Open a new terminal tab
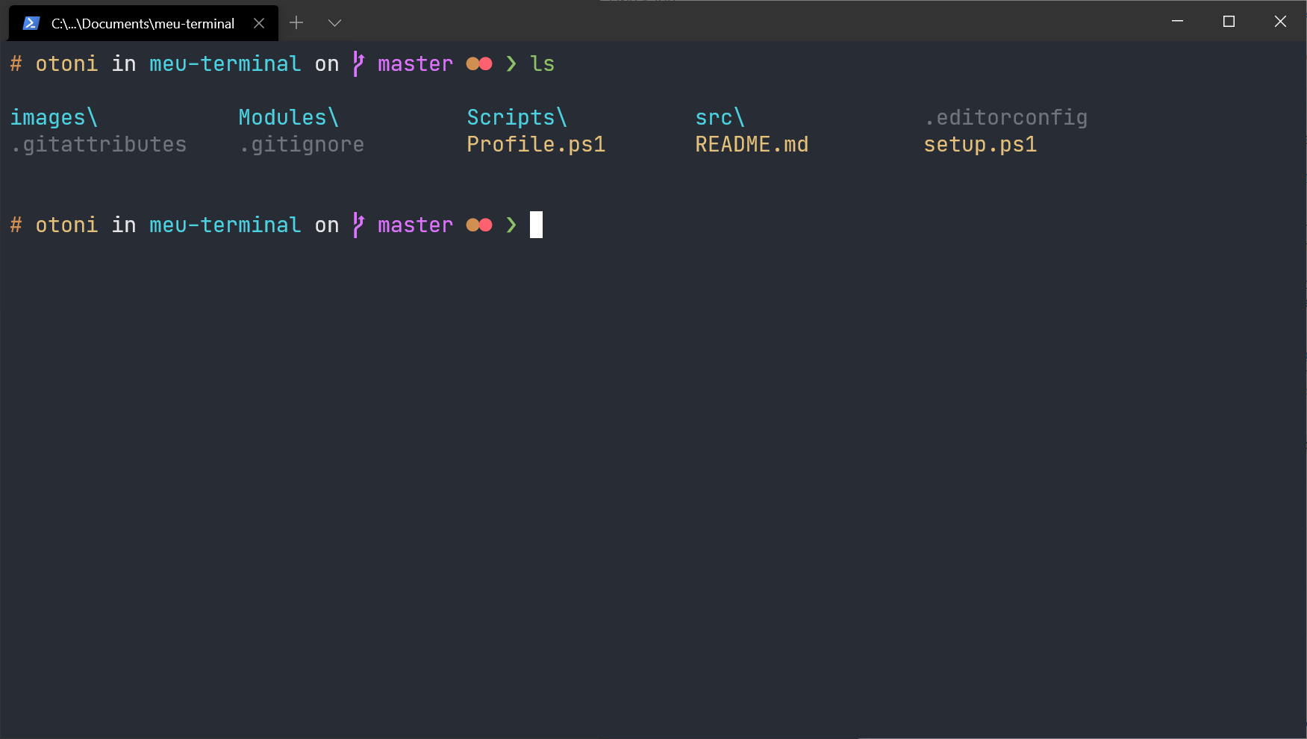 coord(296,23)
